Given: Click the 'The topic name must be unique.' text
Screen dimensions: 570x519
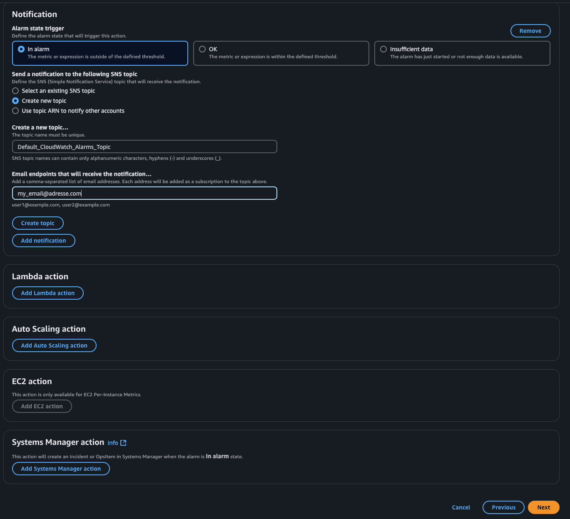Looking at the screenshot, I should (49, 135).
